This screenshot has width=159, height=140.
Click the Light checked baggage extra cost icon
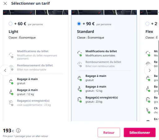(x=11, y=103)
